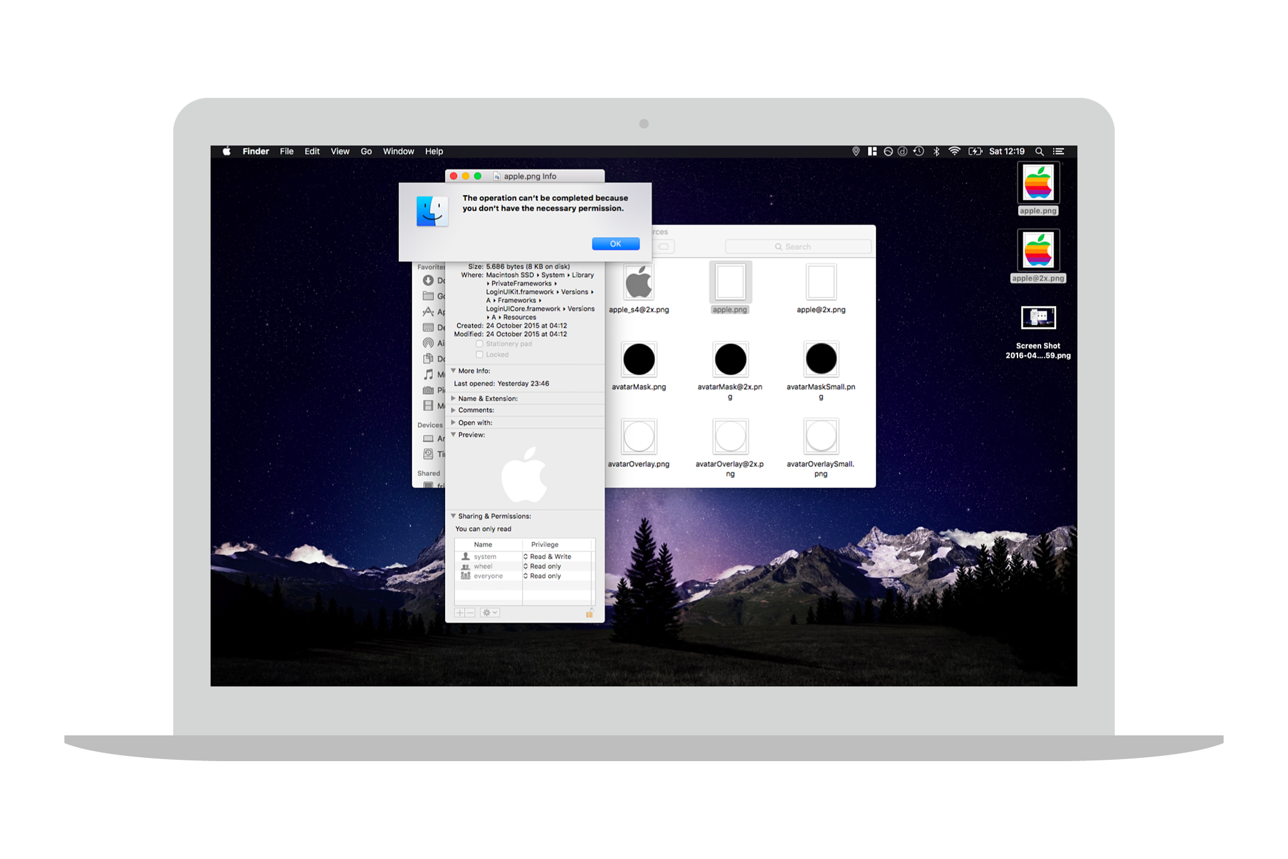Open Notification Center list icon

tap(1058, 151)
